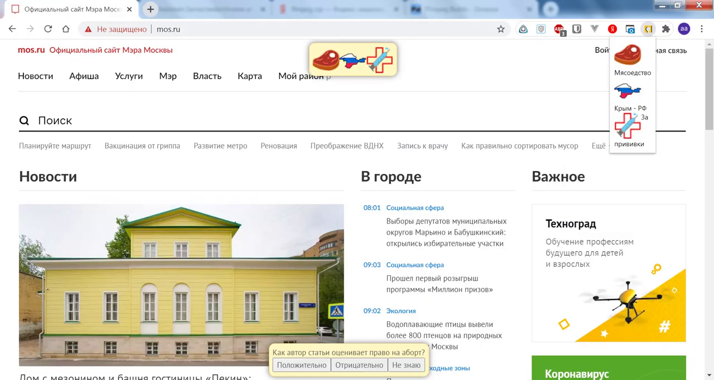The image size is (714, 380).
Task: Open the teal triangle extension icon
Action: (x=523, y=29)
